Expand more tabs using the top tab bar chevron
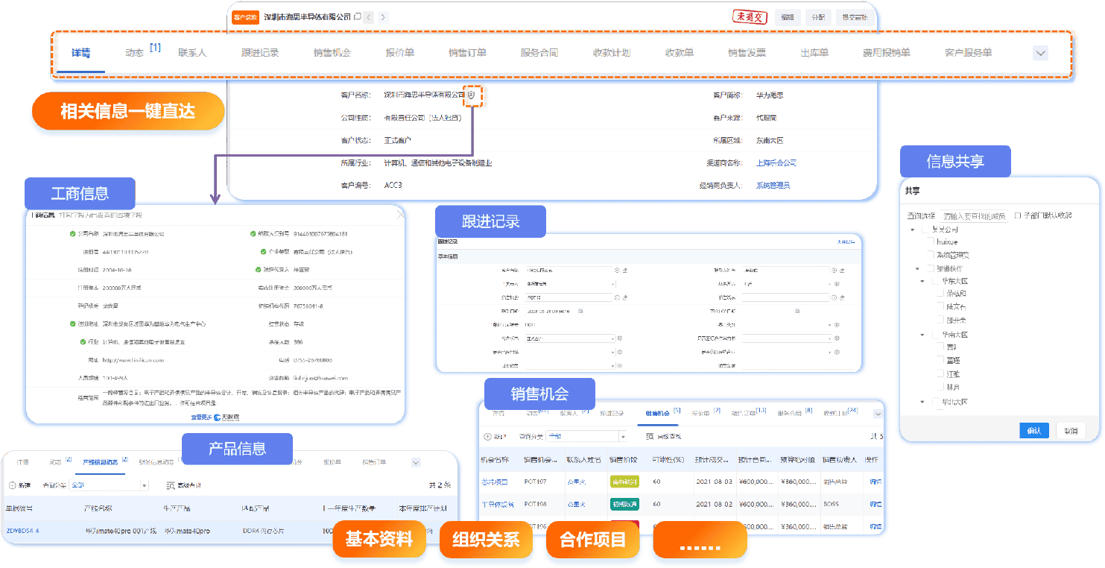1105x568 pixels. click(1040, 53)
